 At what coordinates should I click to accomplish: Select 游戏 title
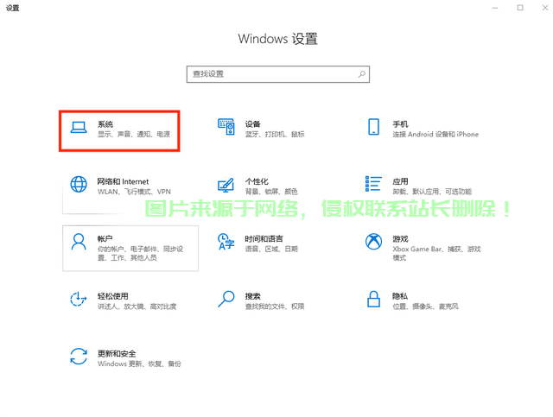[400, 239]
